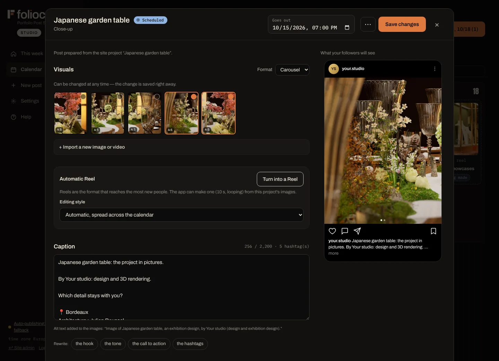This screenshot has width=499, height=361.
Task: Deselect the fourth thumbnail's orange circle
Action: (194, 97)
